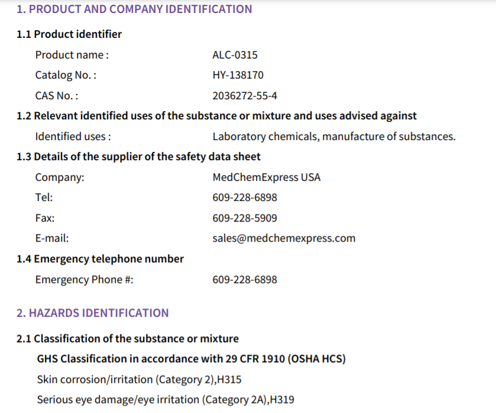This screenshot has width=496, height=413.
Task: Click the Skin corrosion/irritation H315 line
Action: coord(139,379)
